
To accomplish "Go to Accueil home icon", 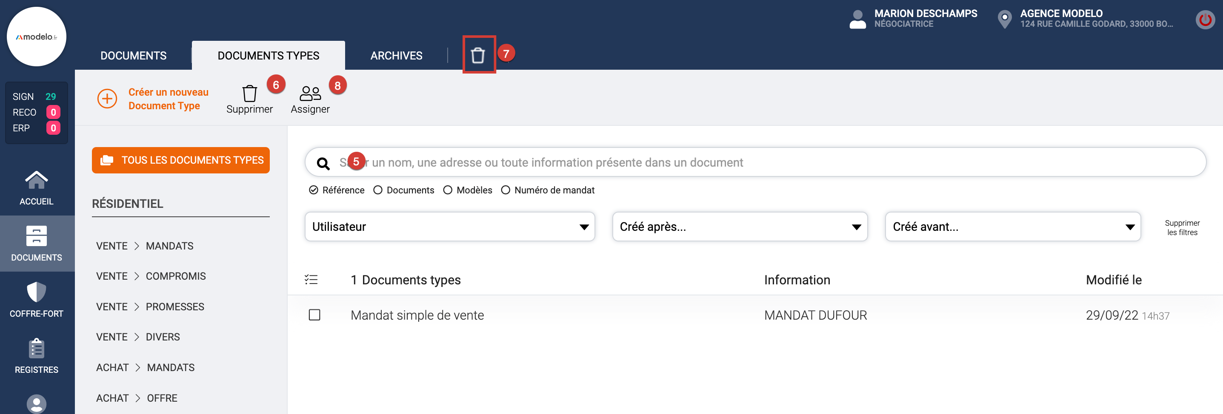I will [x=37, y=181].
